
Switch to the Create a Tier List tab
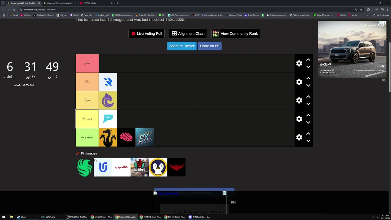pos(23,3)
